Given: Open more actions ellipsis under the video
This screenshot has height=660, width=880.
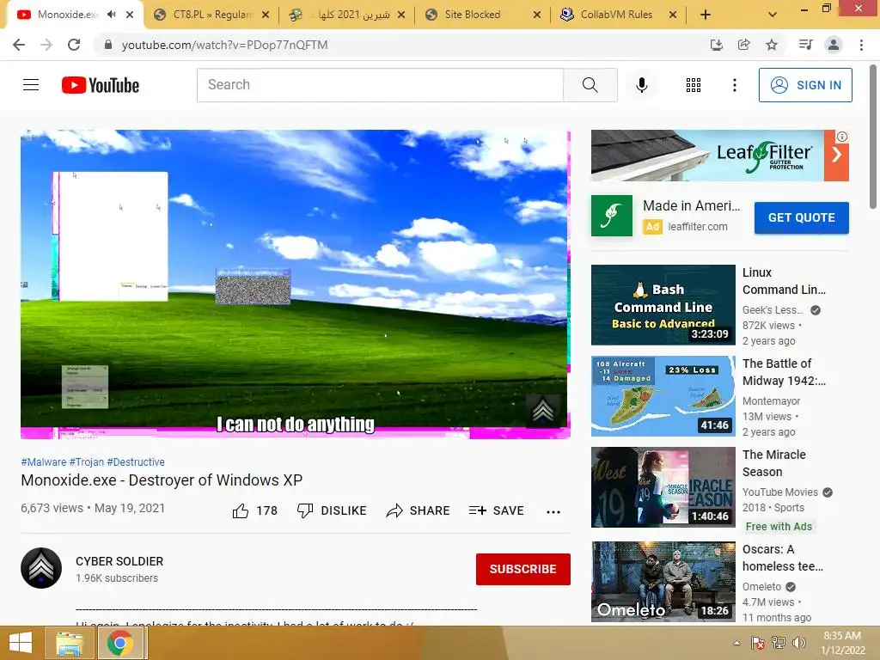Looking at the screenshot, I should point(553,511).
